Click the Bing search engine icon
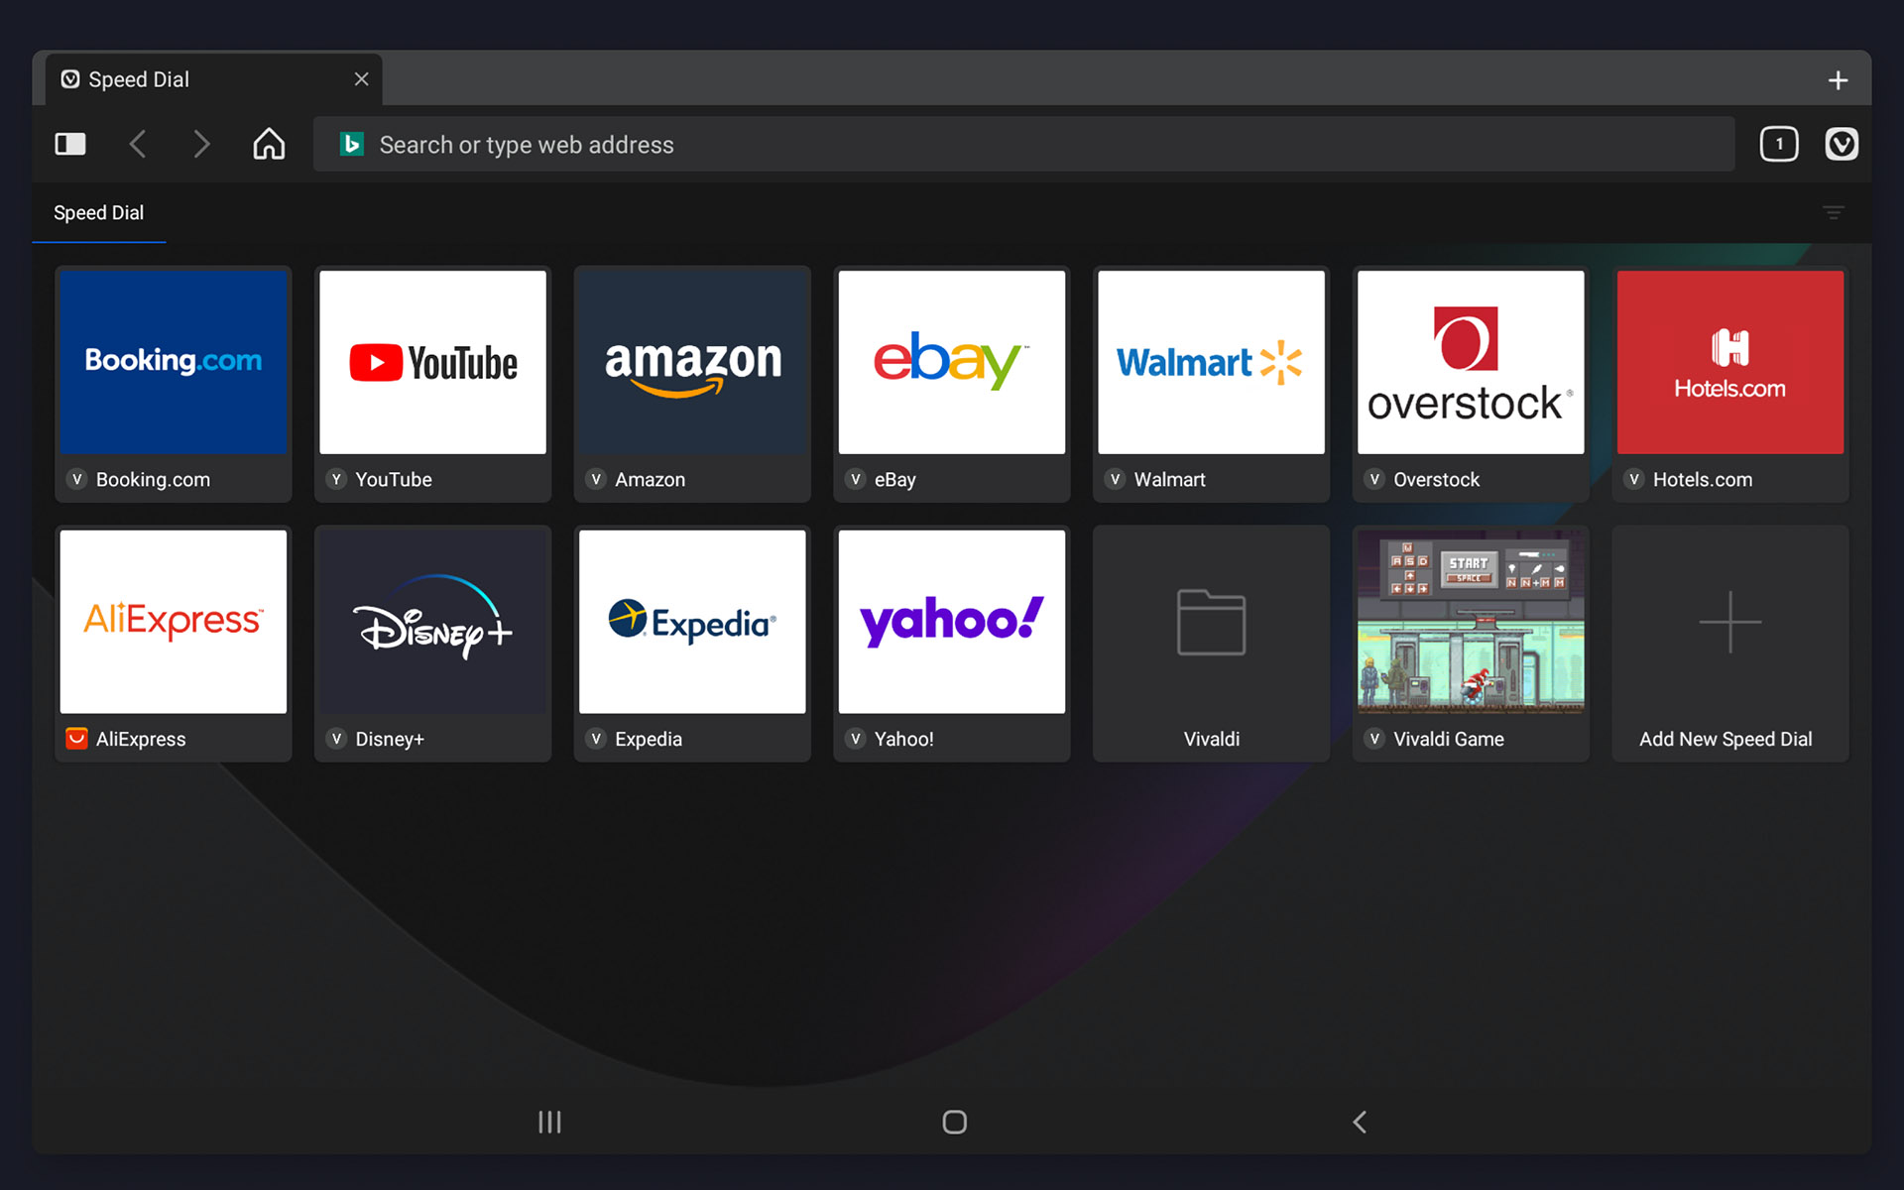 pos(351,145)
